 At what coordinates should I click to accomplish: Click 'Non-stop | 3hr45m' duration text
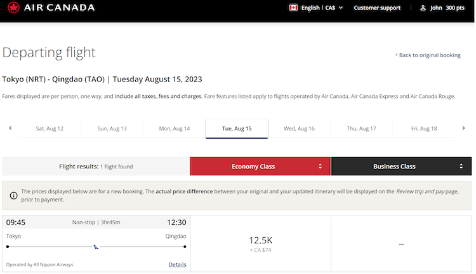[96, 223]
